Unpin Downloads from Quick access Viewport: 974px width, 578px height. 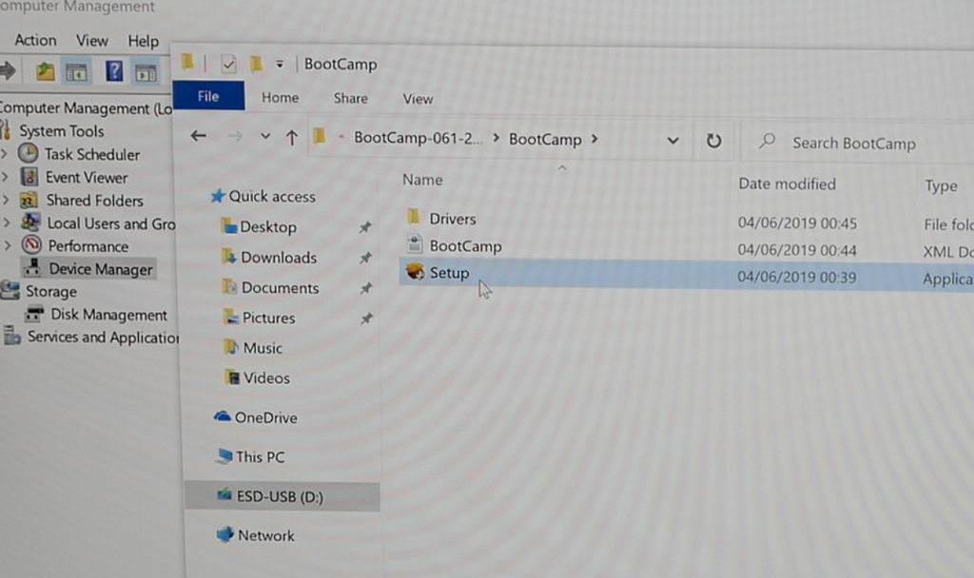pyautogui.click(x=365, y=257)
